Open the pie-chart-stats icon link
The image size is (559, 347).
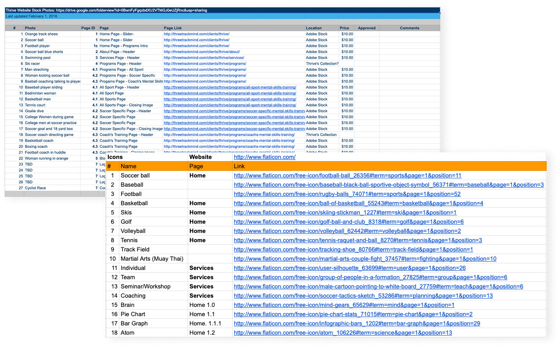click(x=353, y=314)
